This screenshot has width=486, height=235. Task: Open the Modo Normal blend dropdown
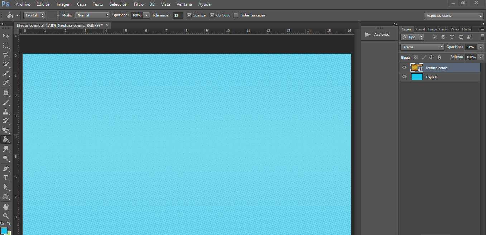pyautogui.click(x=92, y=15)
